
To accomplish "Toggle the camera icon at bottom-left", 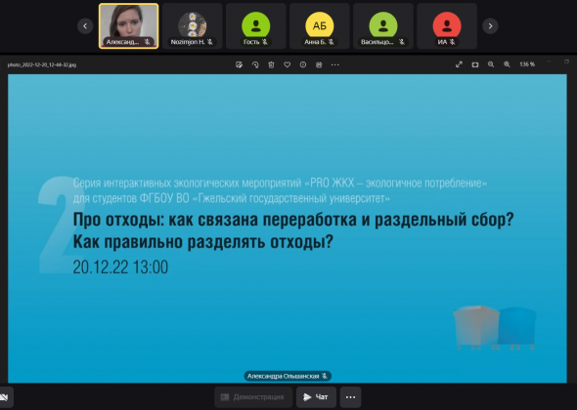I will point(5,397).
